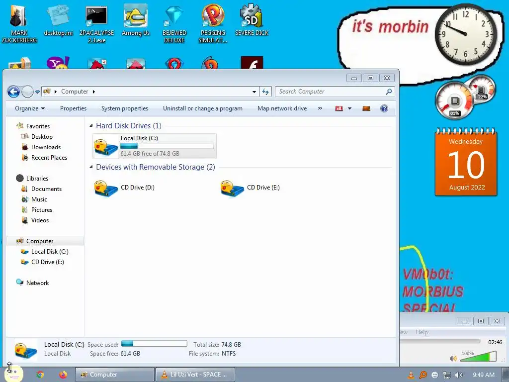The height and width of the screenshot is (382, 509).
Task: Select Computer in navigation pane
Action: [x=40, y=241]
